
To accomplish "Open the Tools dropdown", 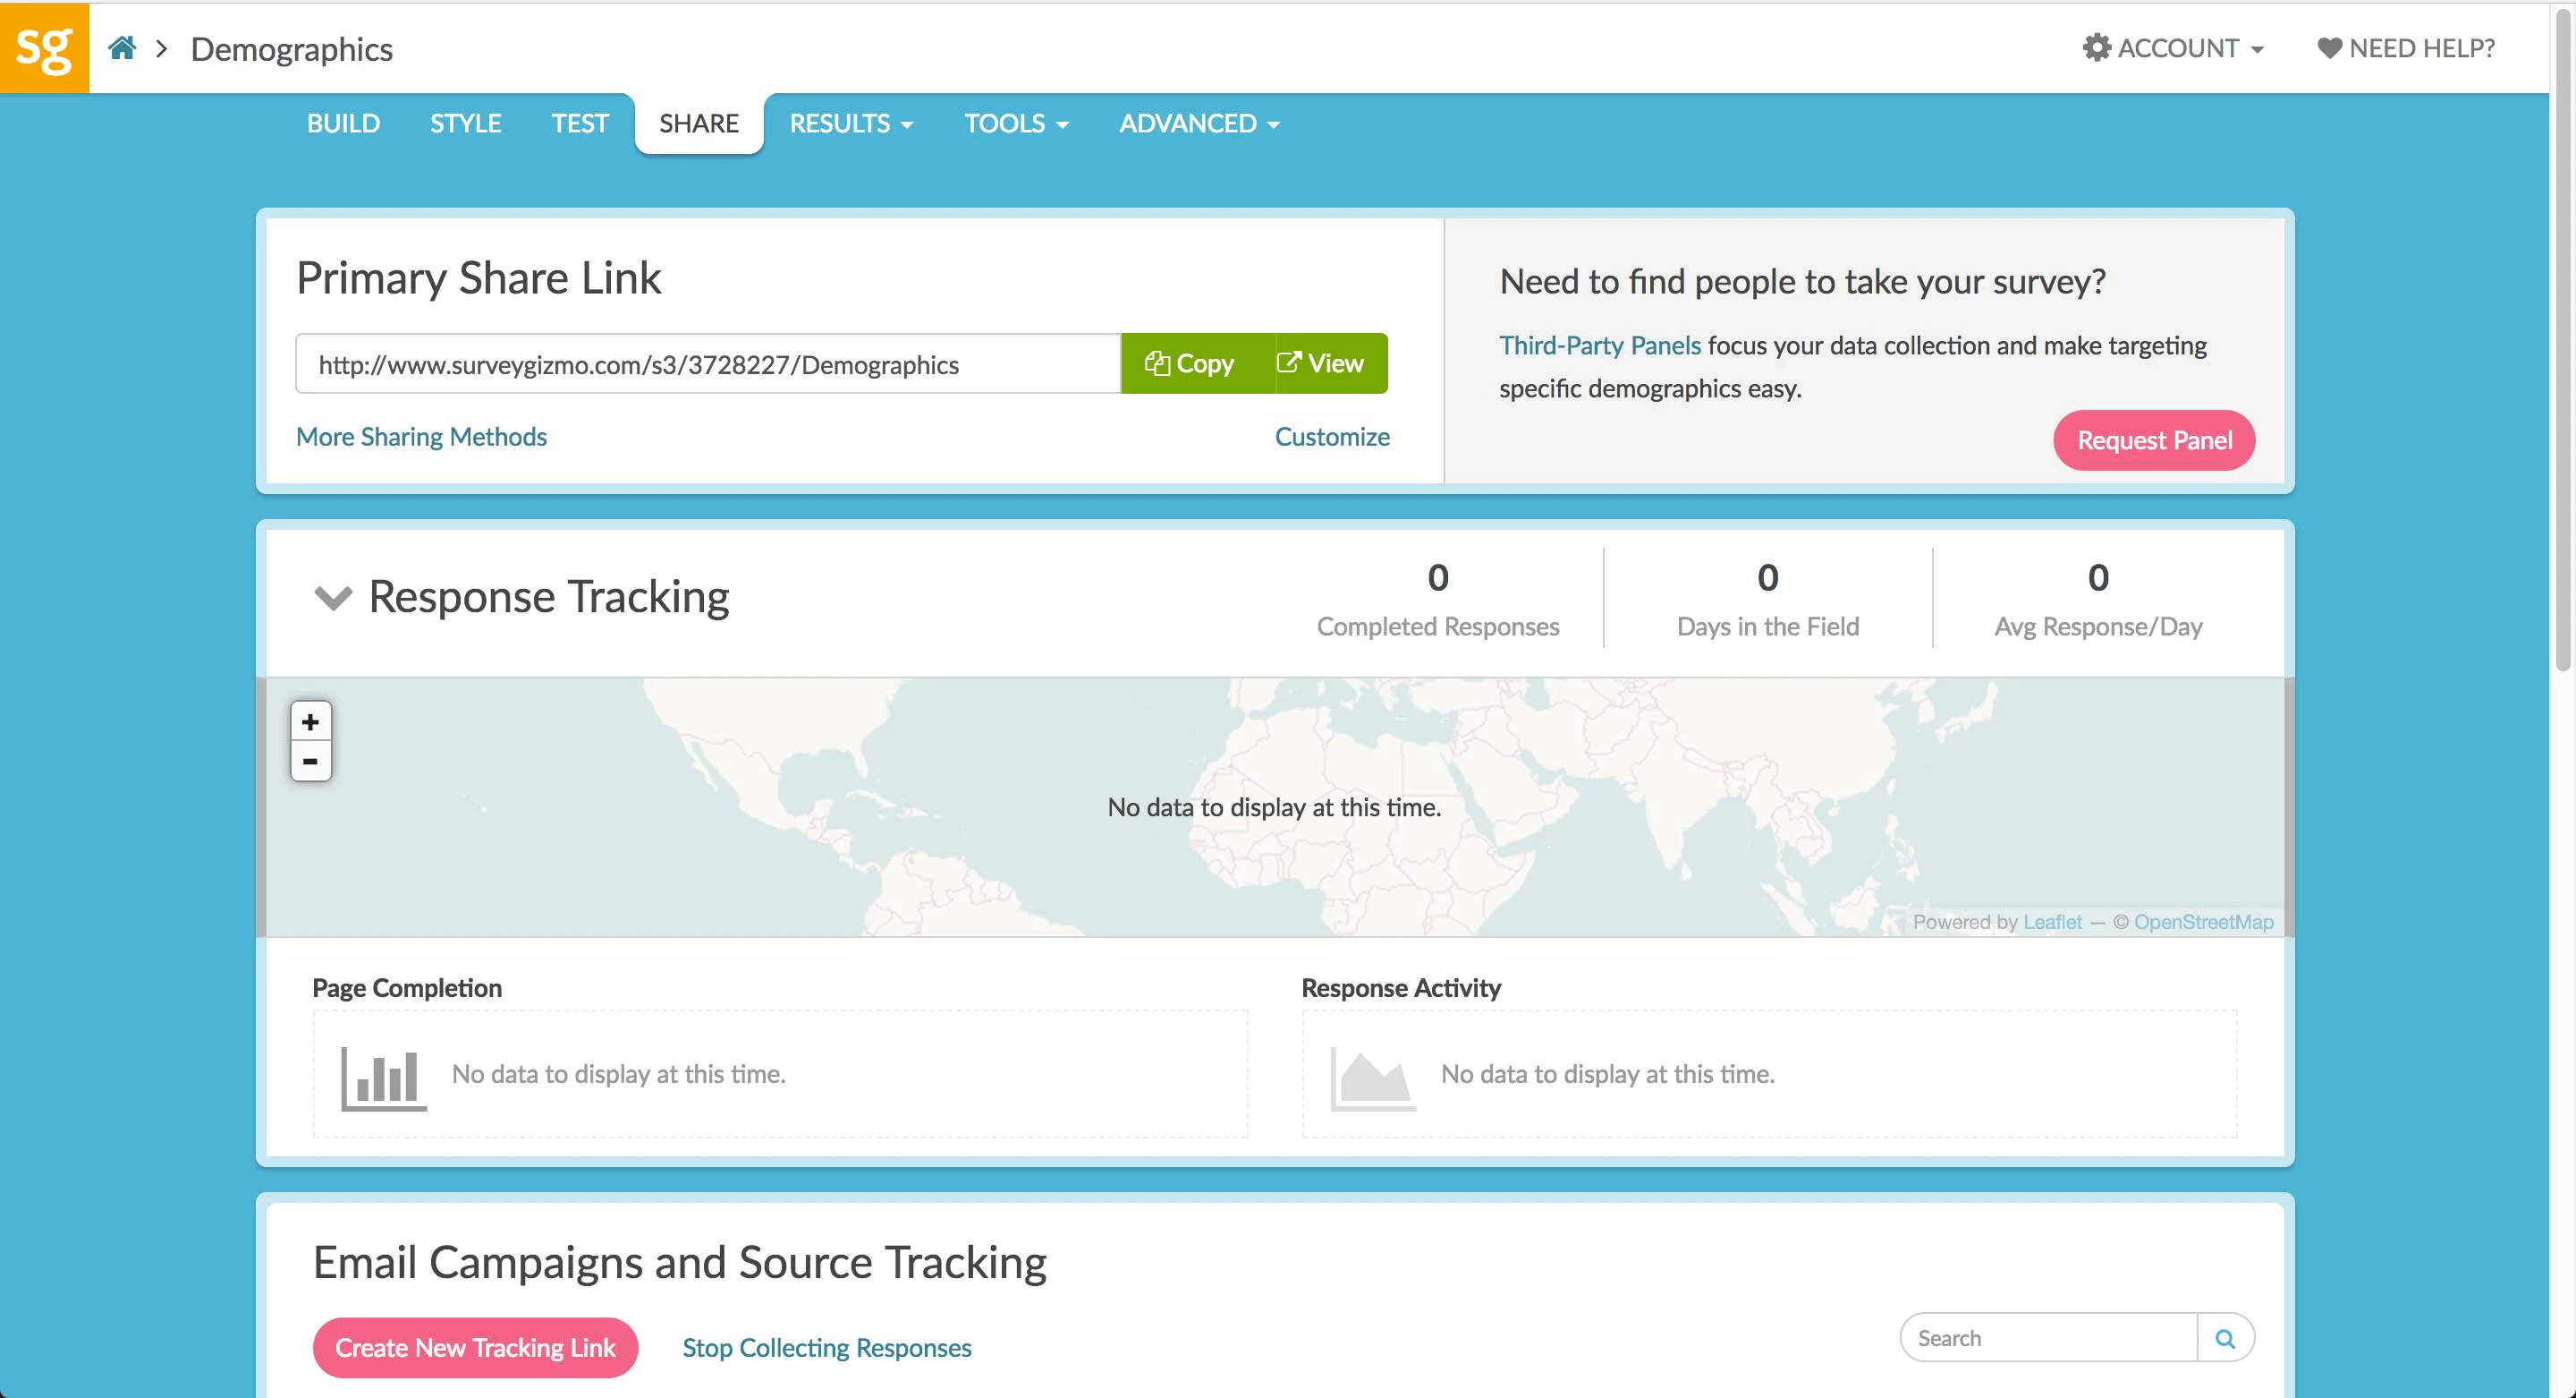I will tap(1016, 124).
